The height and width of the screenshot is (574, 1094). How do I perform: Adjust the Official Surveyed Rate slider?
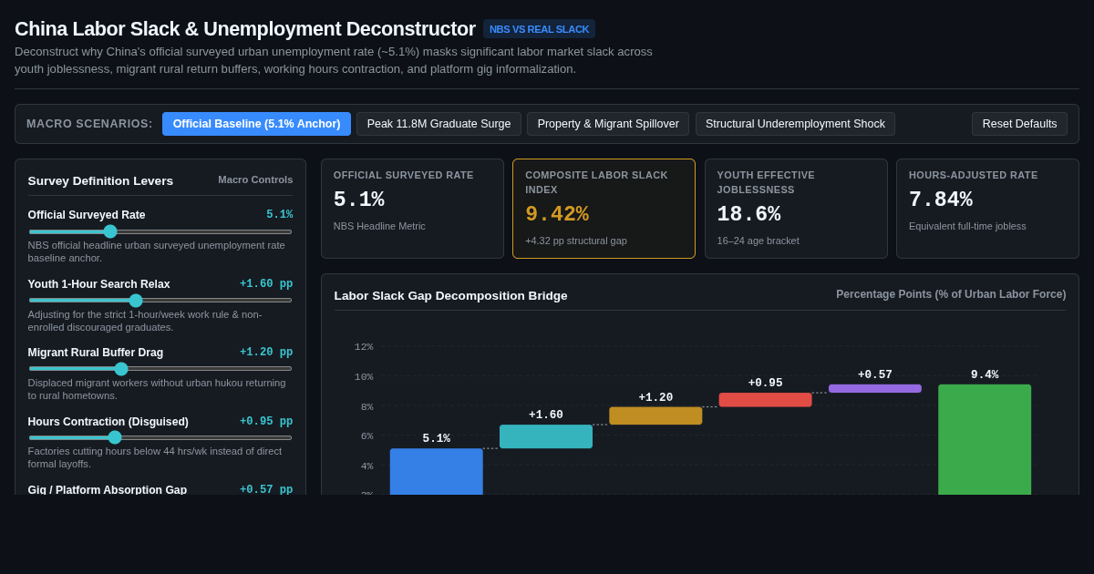click(x=160, y=231)
